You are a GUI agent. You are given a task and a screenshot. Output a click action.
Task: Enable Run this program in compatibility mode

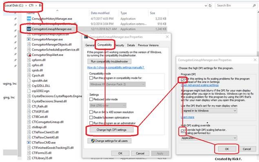91,78
